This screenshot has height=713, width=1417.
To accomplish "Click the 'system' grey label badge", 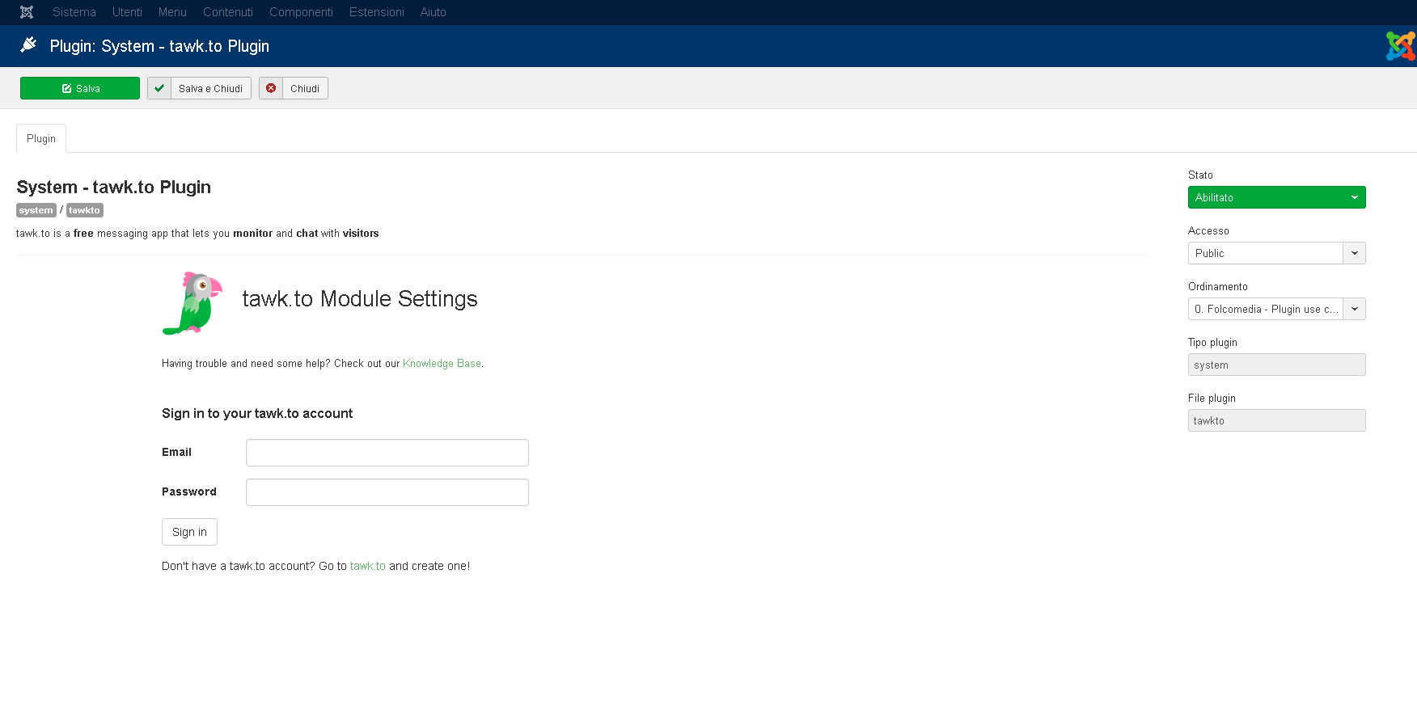I will pyautogui.click(x=36, y=210).
